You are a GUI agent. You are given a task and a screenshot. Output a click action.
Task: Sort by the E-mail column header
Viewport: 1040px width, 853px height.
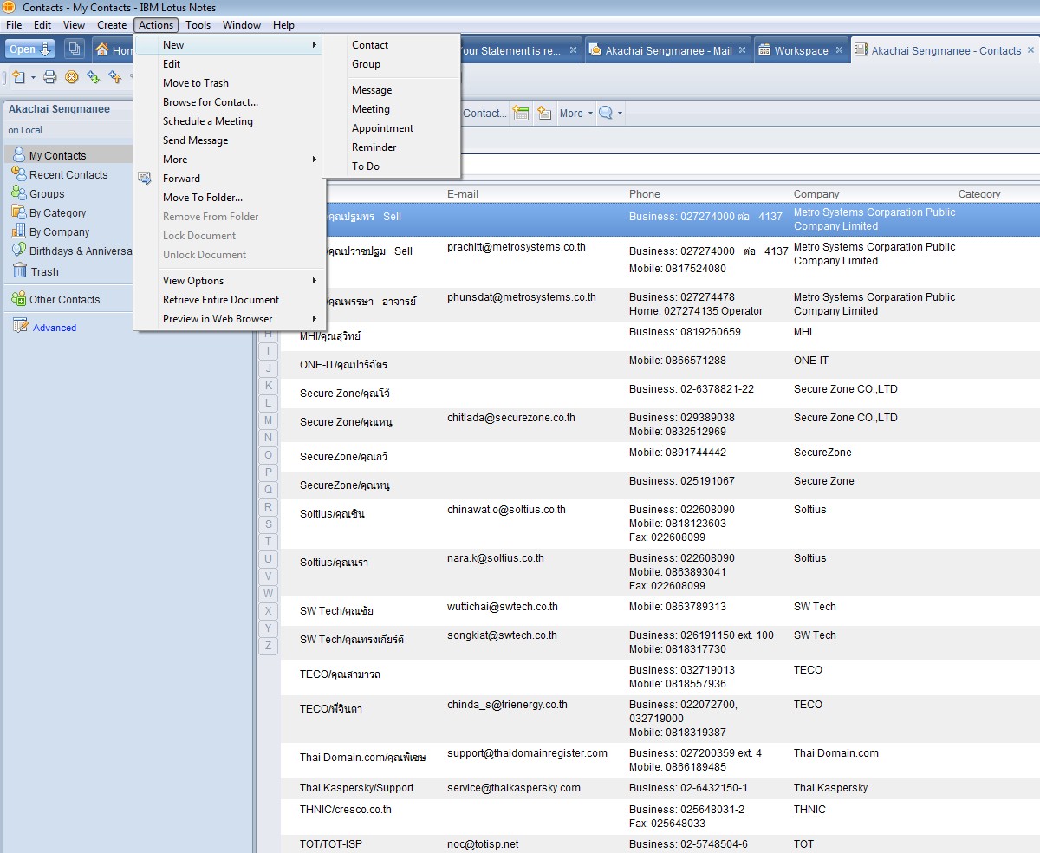pyautogui.click(x=463, y=194)
